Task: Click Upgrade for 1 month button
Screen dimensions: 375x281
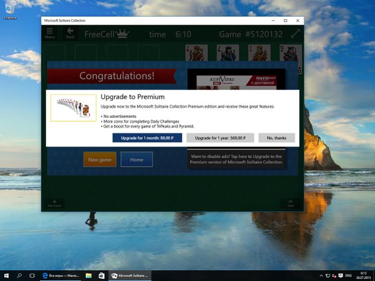Action: (147, 138)
